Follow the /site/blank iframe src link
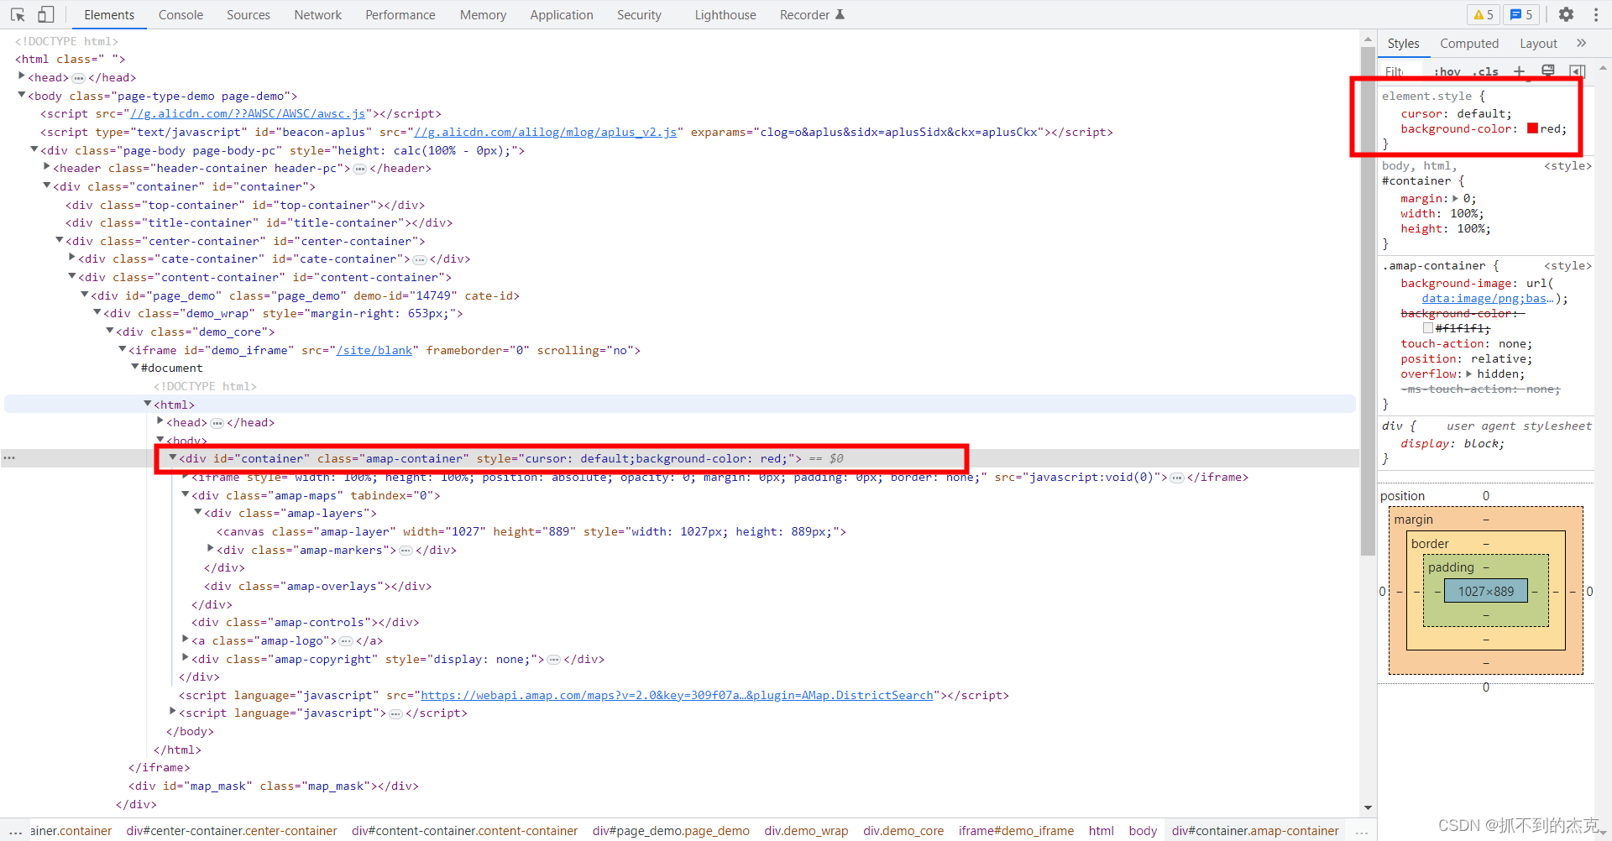Viewport: 1612px width, 841px height. point(374,351)
